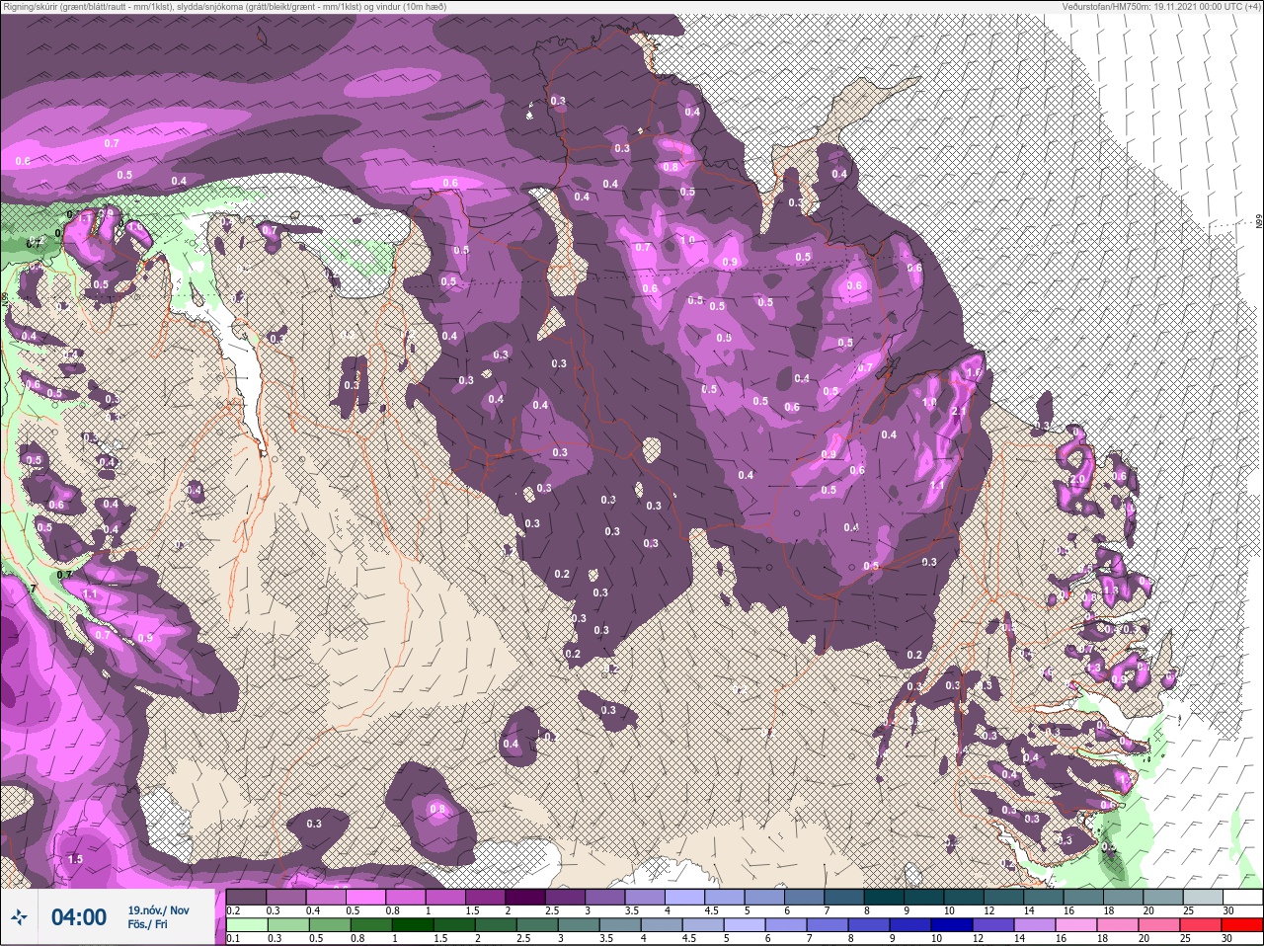Click the '0.1' label on the lower legend row
Image resolution: width=1264 pixels, height=946 pixels.
tap(233, 937)
